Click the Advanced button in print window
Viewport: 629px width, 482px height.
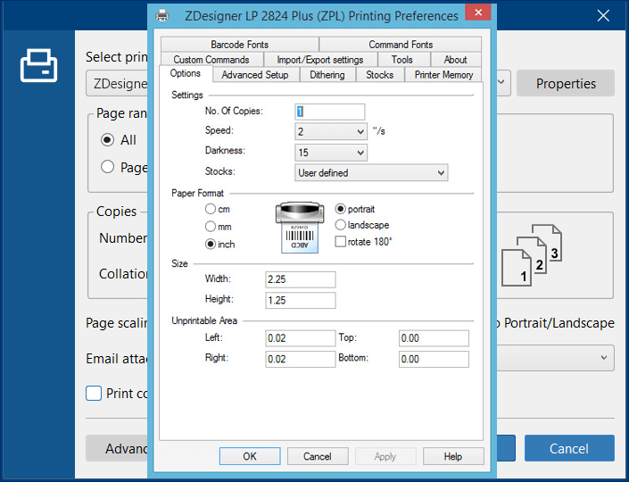(117, 448)
